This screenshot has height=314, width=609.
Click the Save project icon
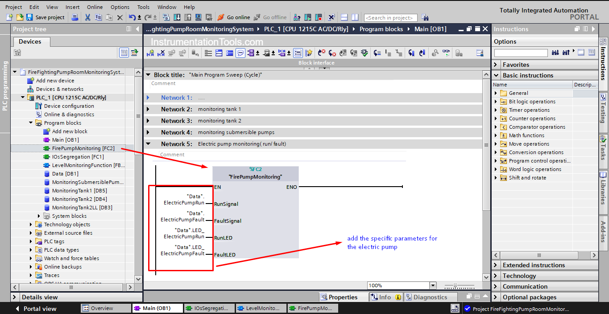click(29, 17)
